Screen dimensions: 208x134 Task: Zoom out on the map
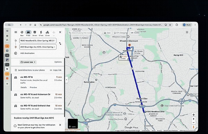click(193, 123)
